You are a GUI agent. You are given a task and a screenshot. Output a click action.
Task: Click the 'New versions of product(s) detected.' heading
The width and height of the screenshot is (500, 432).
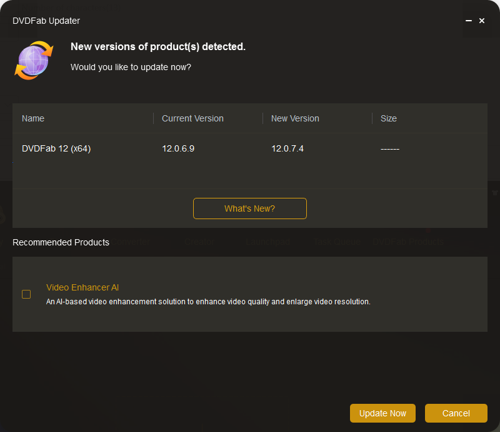(158, 47)
